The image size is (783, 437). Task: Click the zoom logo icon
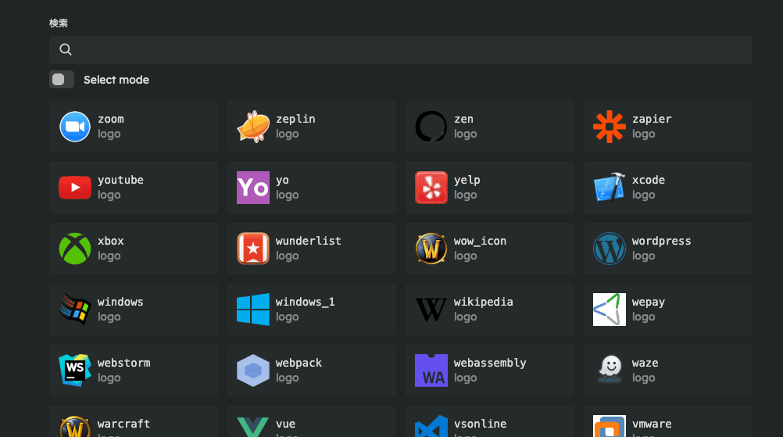coord(75,127)
